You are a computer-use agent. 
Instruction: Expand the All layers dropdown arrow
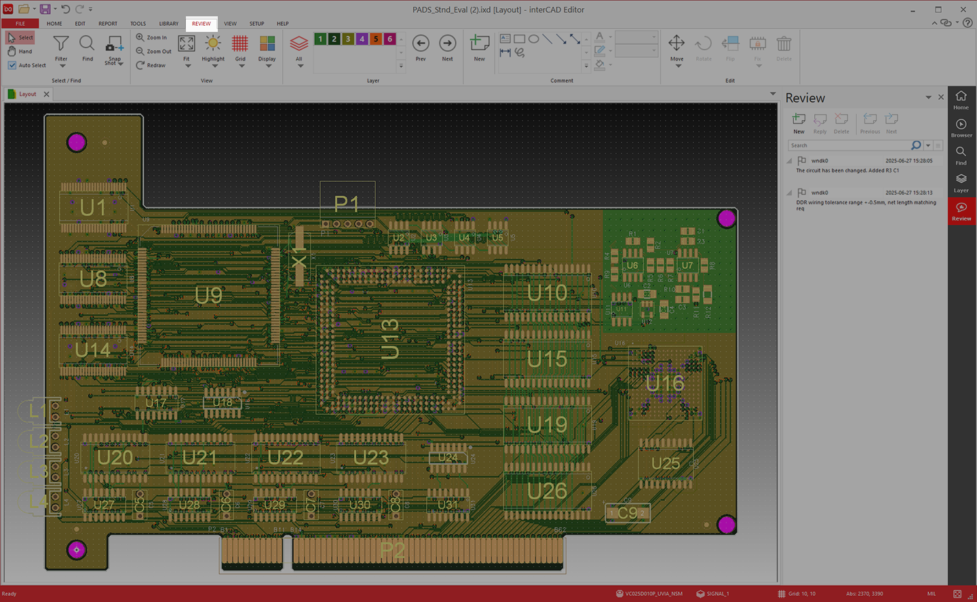[x=300, y=67]
